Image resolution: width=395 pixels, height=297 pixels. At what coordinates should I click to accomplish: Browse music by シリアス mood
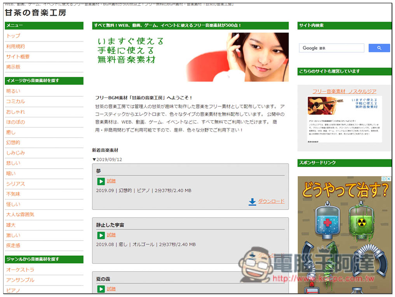(15, 184)
